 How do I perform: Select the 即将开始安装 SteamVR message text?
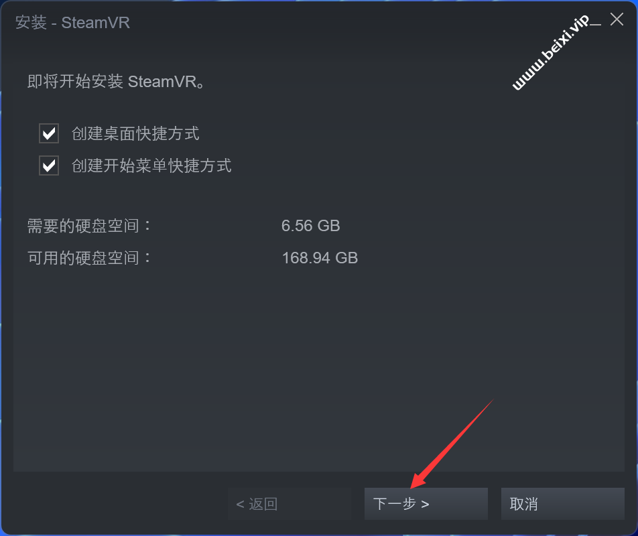116,81
